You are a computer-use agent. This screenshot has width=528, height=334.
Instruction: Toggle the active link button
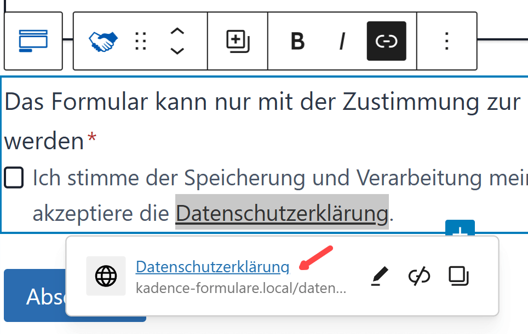pyautogui.click(x=386, y=41)
